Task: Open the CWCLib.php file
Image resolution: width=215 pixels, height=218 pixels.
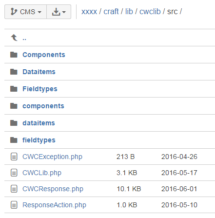Action: click(x=42, y=173)
